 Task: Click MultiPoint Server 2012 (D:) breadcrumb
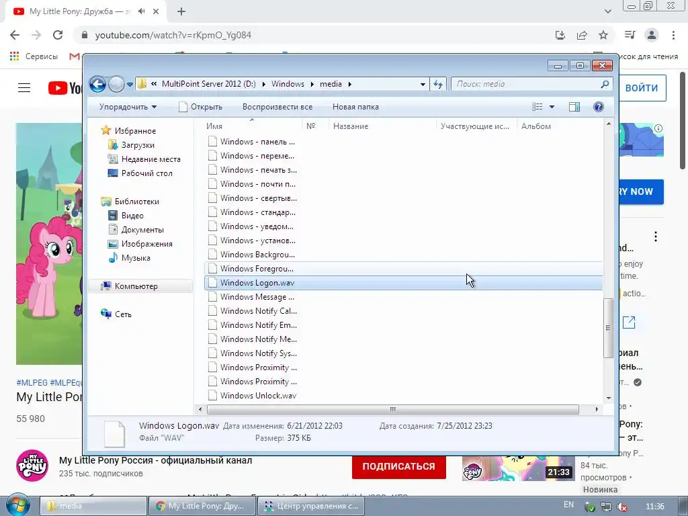[208, 84]
